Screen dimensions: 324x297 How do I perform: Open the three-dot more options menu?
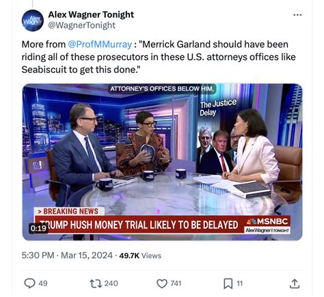point(297,15)
